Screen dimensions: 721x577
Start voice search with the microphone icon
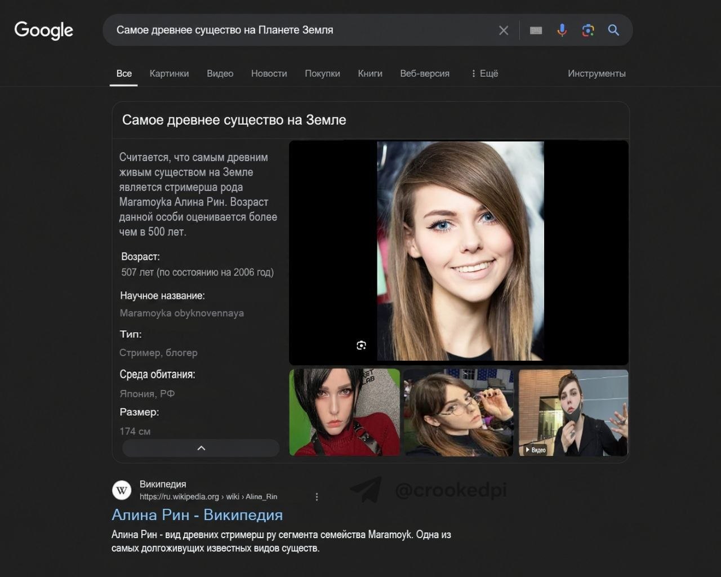coord(562,30)
